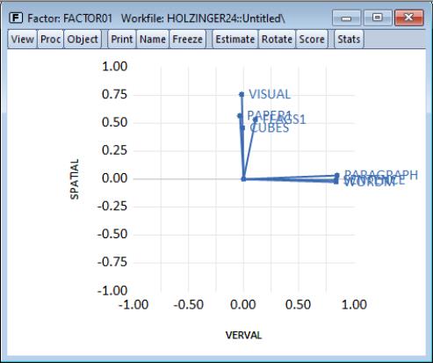433x363 pixels.
Task: Freeze the current factor view
Action: [x=187, y=39]
